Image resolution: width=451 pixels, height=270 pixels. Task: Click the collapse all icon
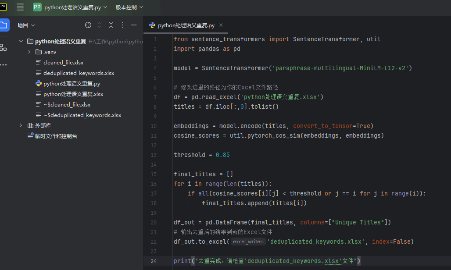coord(111,25)
